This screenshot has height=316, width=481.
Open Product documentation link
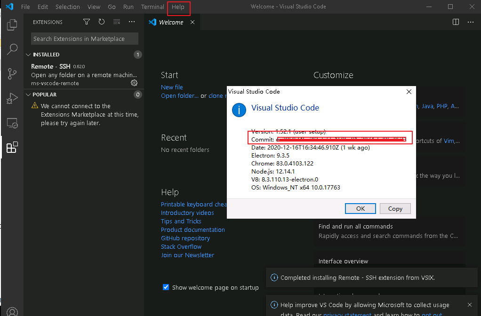(x=192, y=229)
